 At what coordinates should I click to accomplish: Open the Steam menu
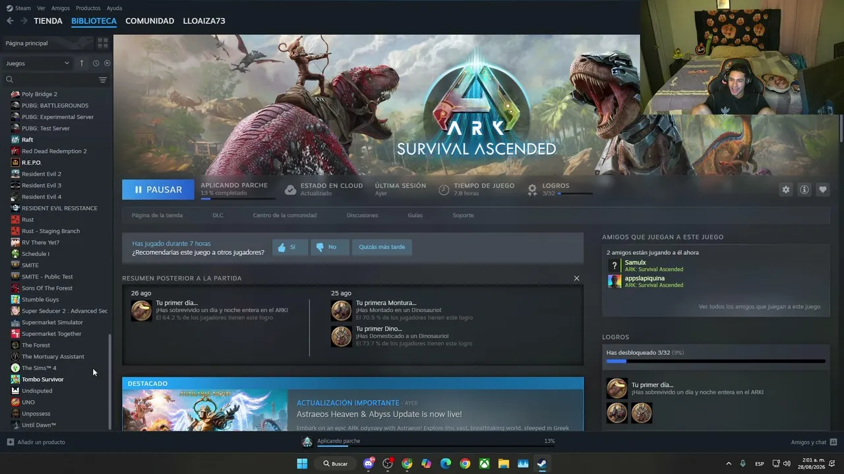coord(18,8)
